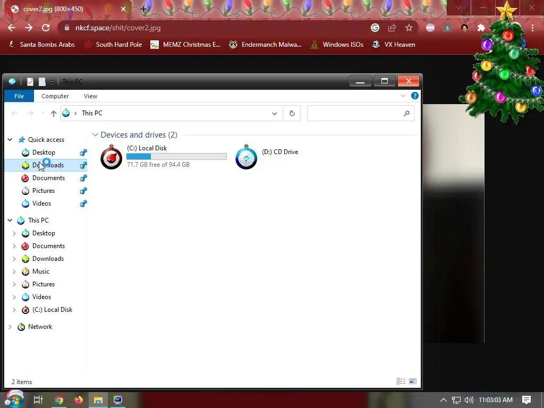The width and height of the screenshot is (544, 408).
Task: Click the nkcf.space address bar
Action: pyautogui.click(x=215, y=28)
